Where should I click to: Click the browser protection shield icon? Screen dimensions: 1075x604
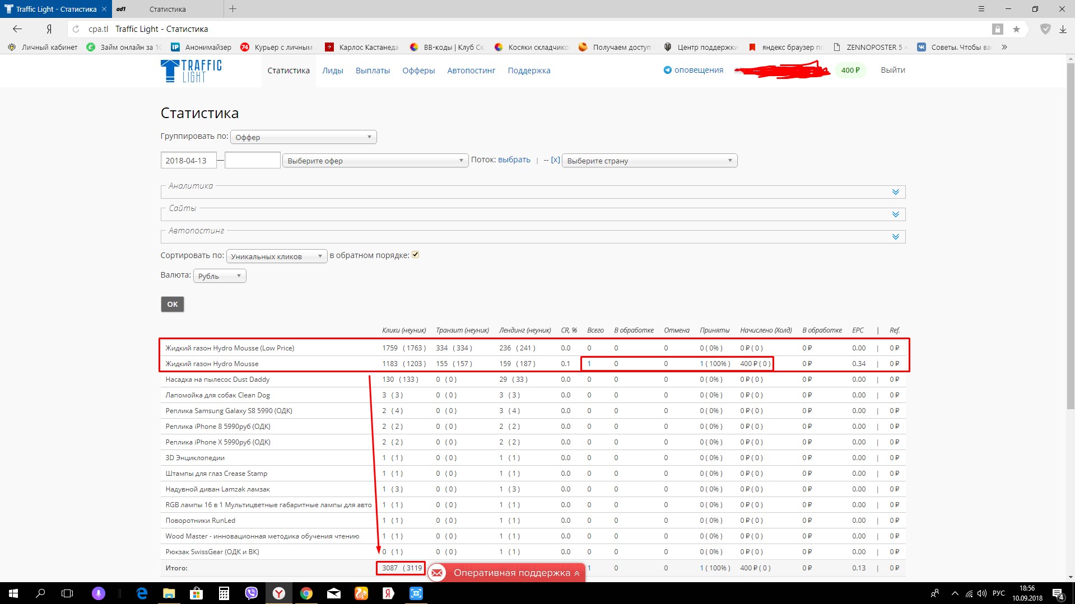coord(1045,29)
